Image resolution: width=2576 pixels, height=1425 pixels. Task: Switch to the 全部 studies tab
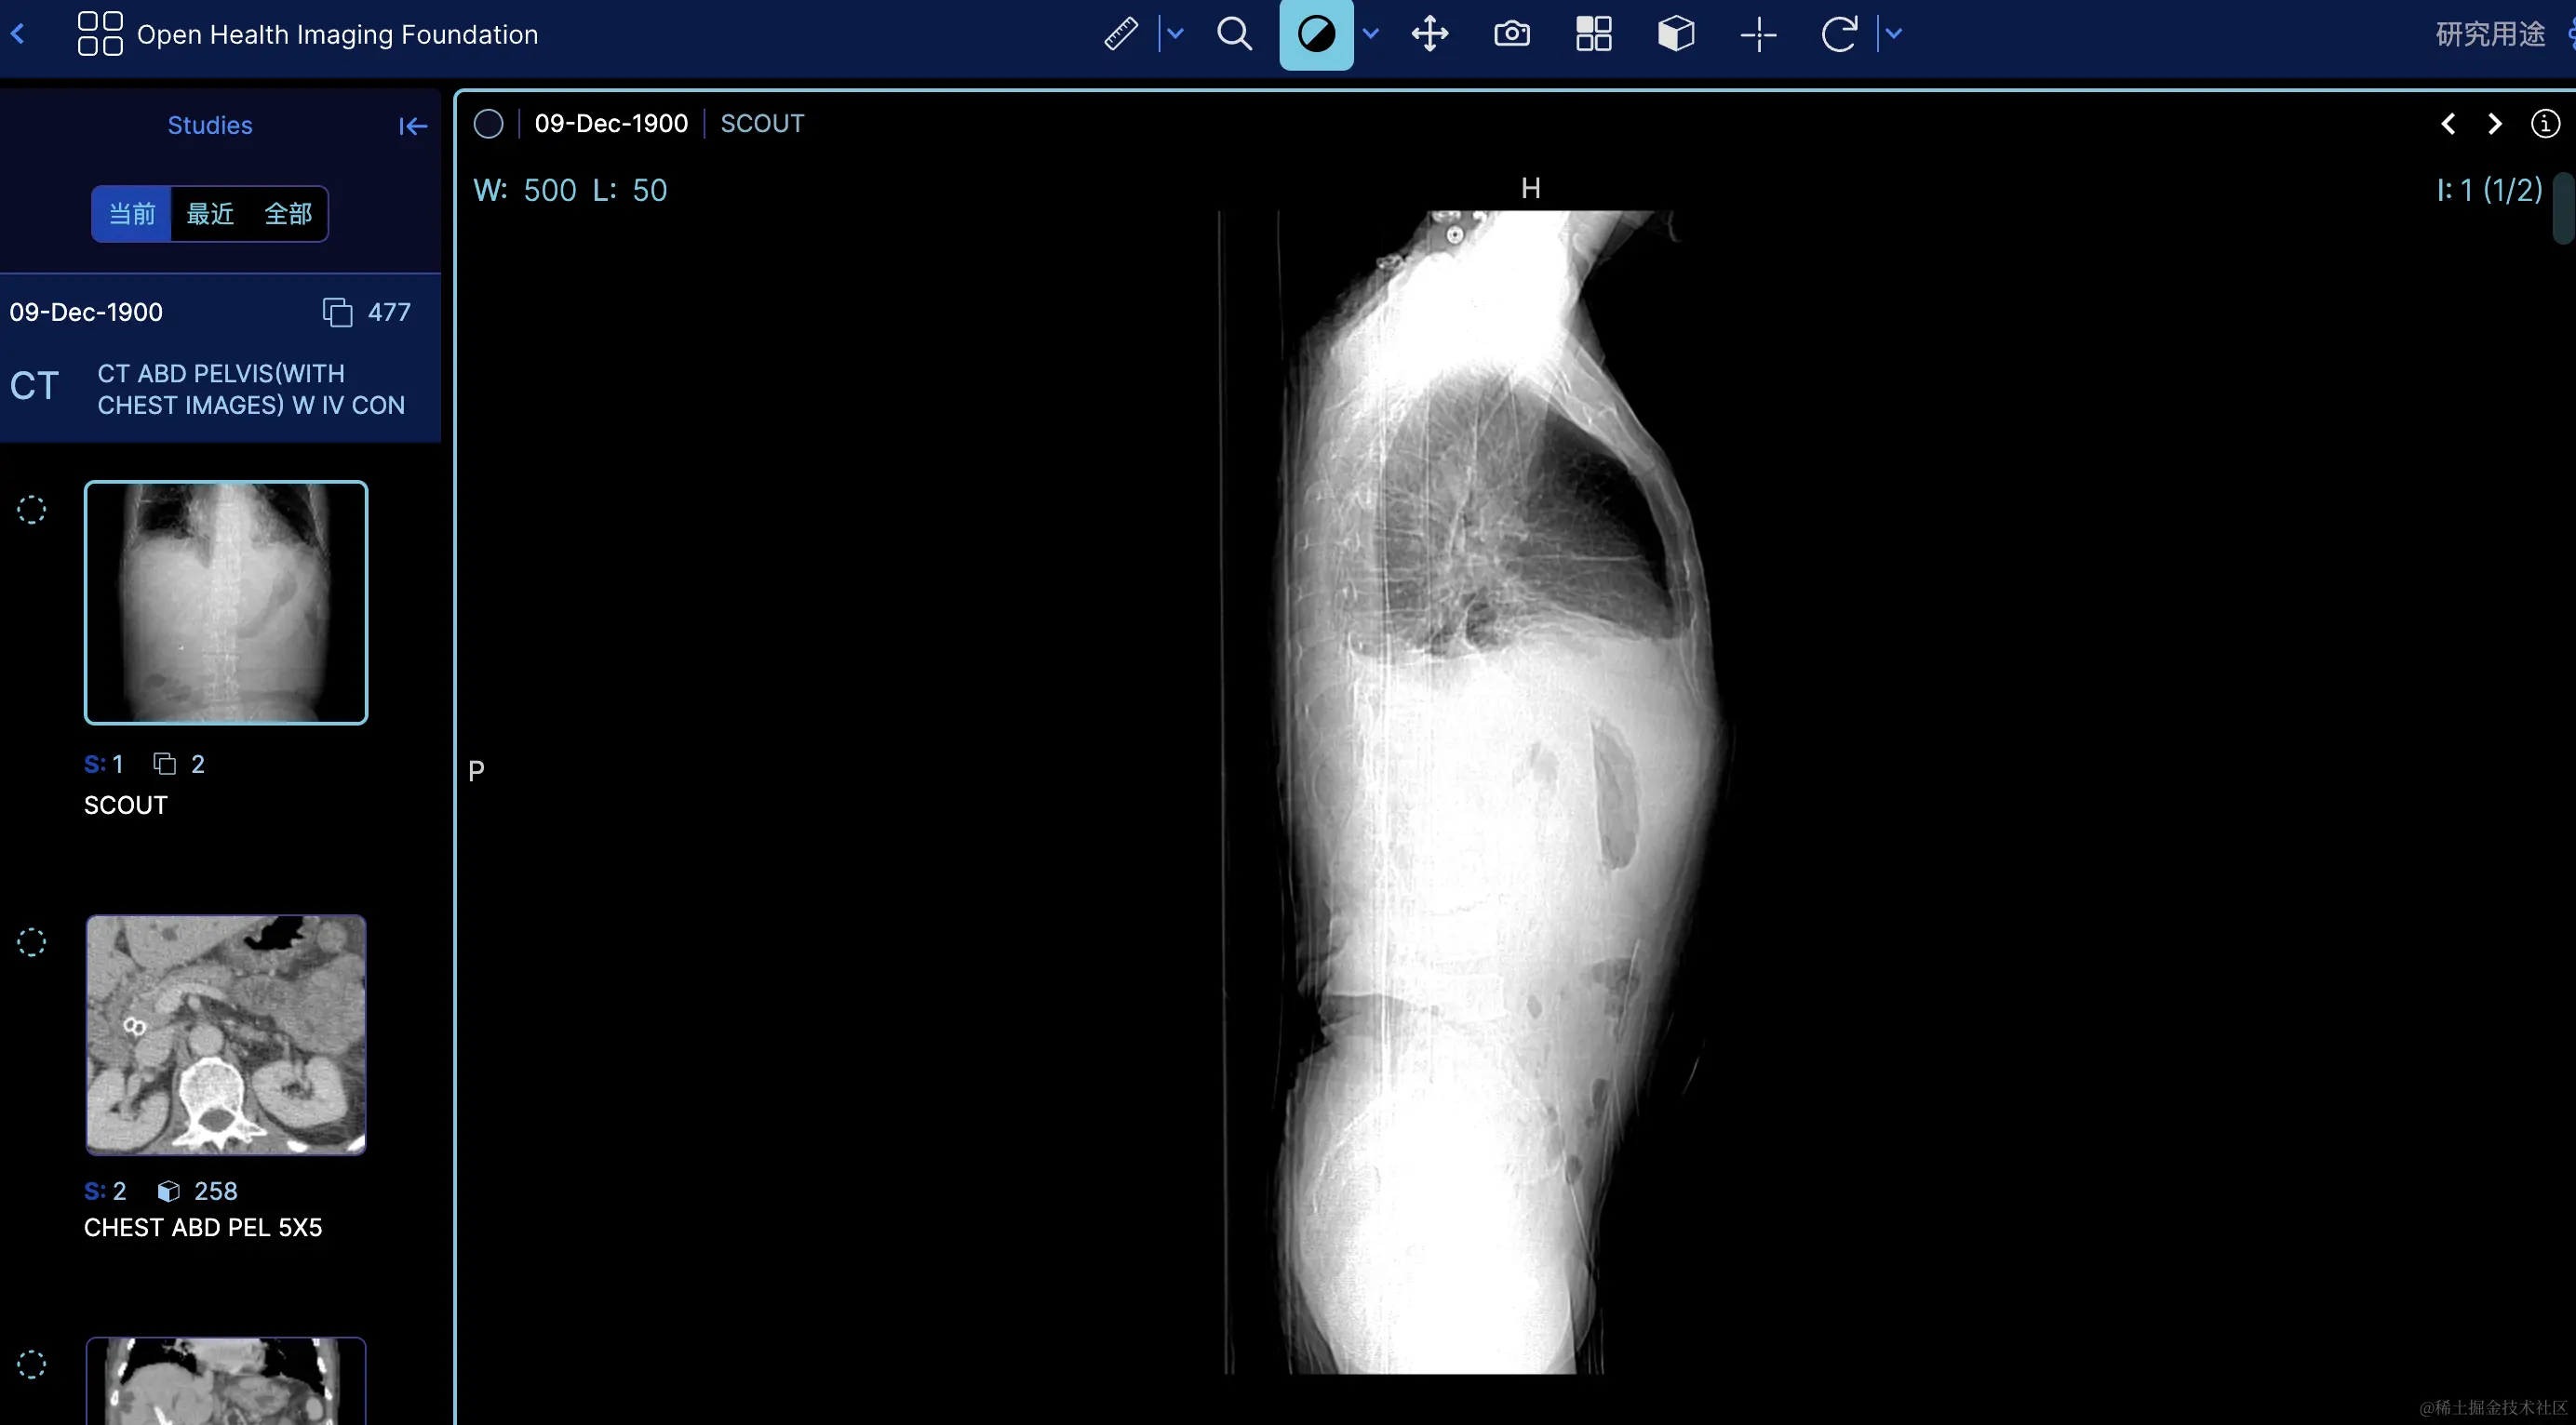tap(288, 214)
